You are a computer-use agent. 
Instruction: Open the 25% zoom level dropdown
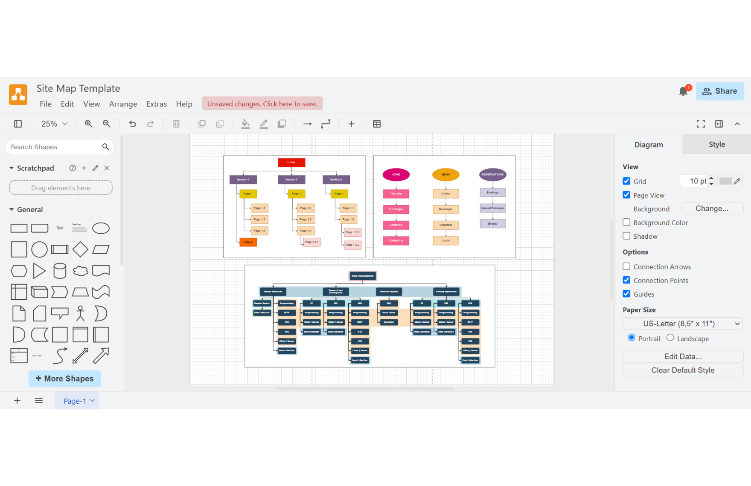pyautogui.click(x=54, y=124)
